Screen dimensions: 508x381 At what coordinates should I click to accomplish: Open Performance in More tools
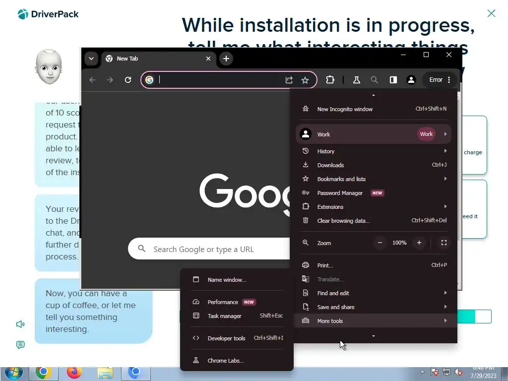[x=237, y=302]
